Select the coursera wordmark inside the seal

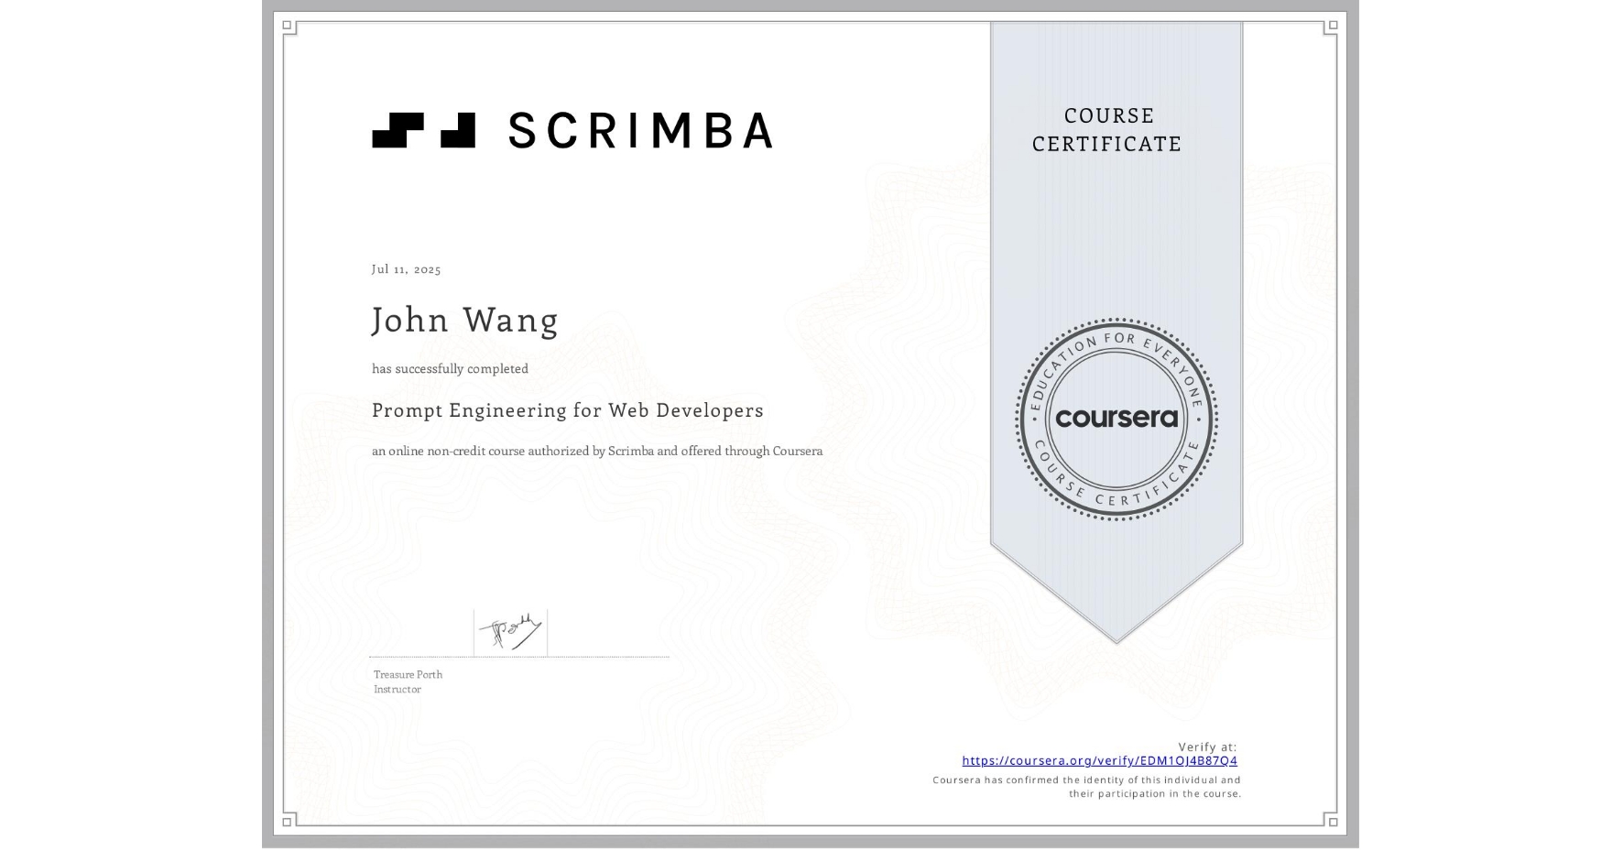click(x=1116, y=419)
